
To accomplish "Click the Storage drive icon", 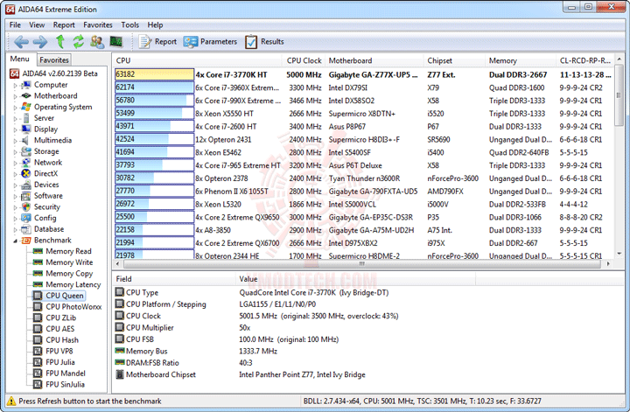I will [26, 151].
